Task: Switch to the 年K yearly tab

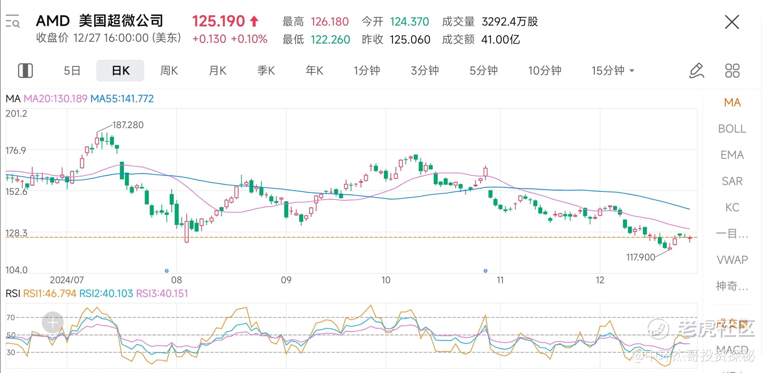Action: 314,71
